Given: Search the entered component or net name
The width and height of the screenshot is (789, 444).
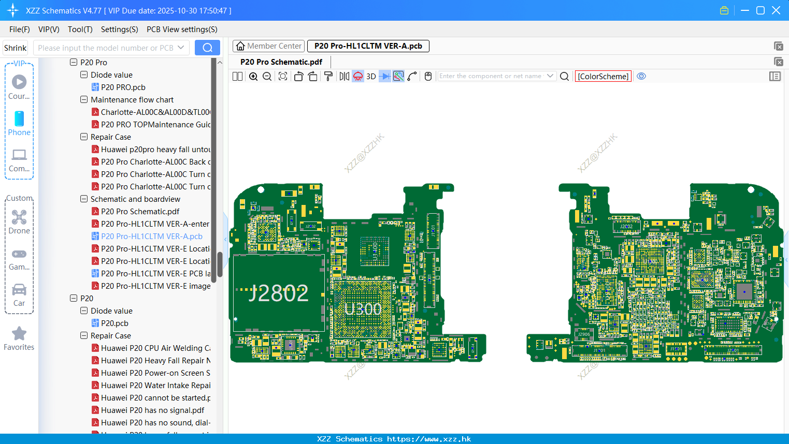Looking at the screenshot, I should (565, 76).
